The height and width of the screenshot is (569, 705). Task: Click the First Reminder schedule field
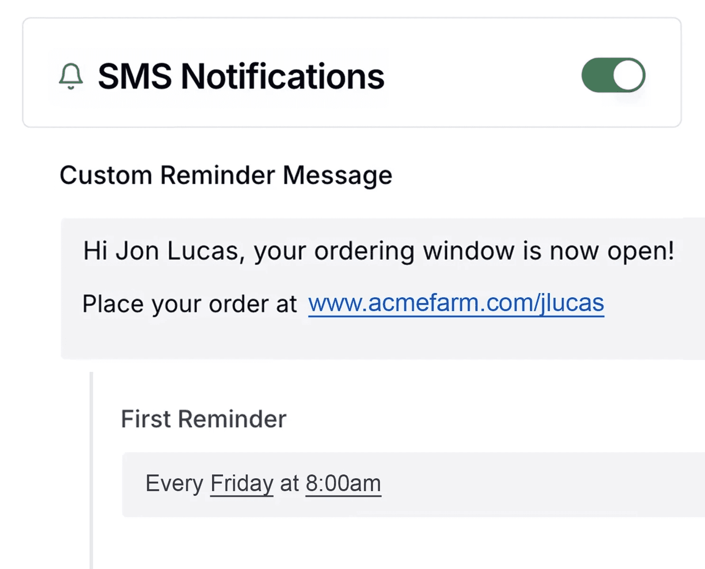click(x=522, y=484)
